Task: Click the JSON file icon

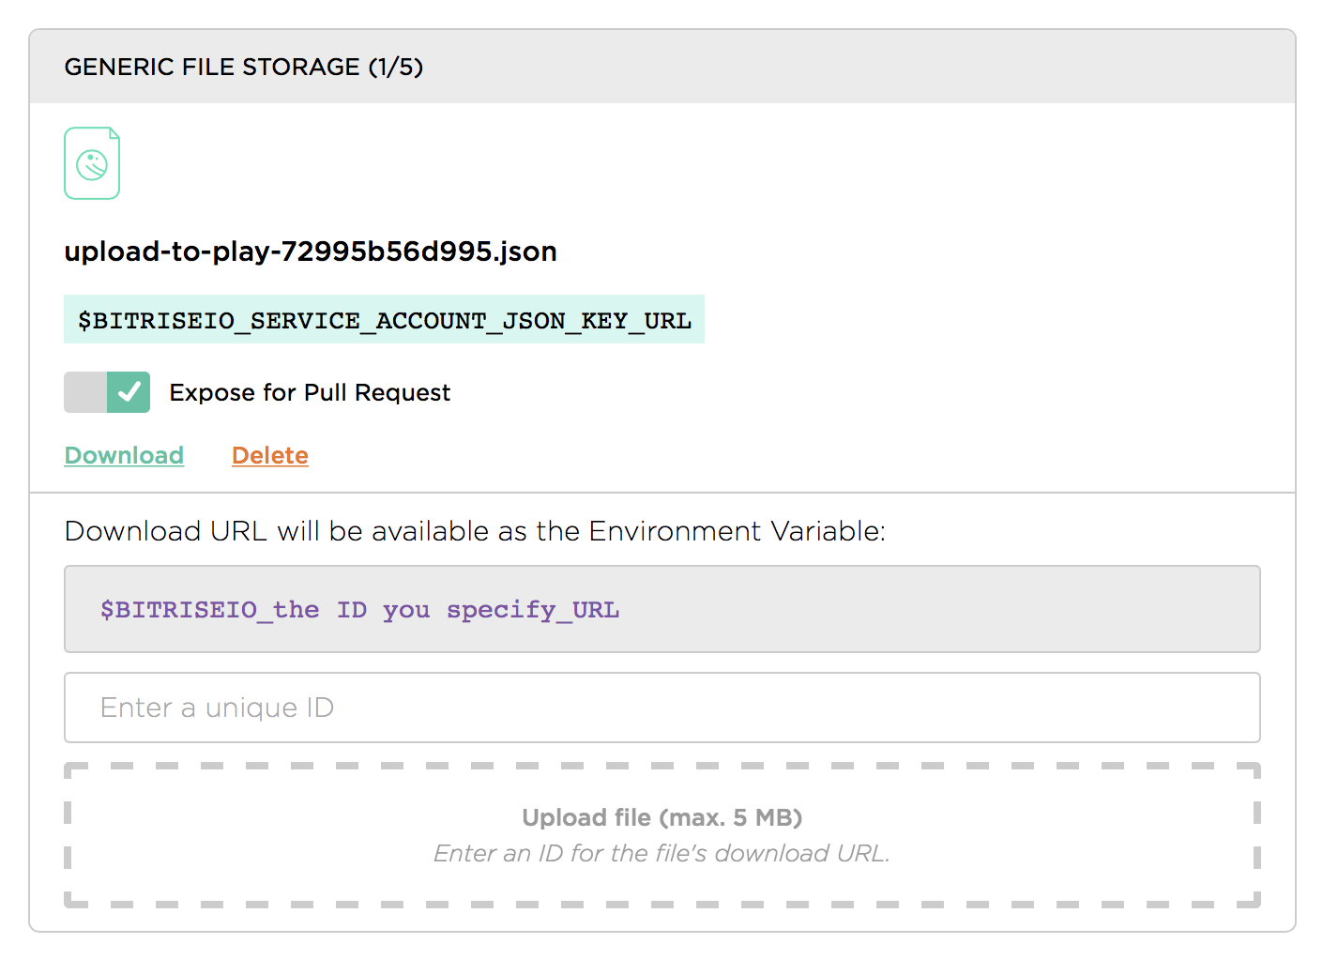Action: click(92, 163)
